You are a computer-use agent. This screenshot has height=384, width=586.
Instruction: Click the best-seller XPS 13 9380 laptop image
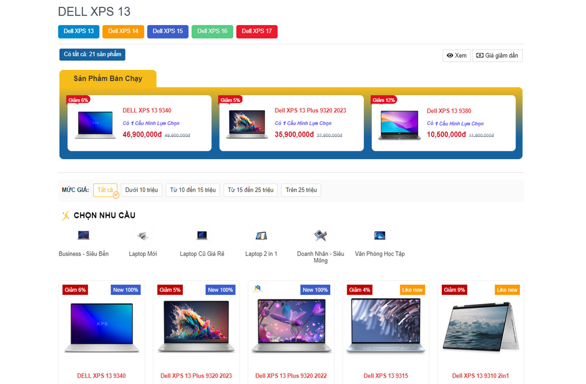click(400, 125)
